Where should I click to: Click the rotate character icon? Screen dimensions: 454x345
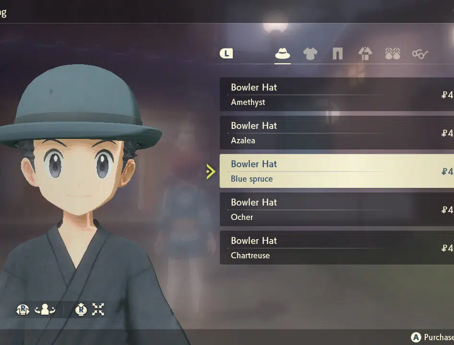pos(45,310)
